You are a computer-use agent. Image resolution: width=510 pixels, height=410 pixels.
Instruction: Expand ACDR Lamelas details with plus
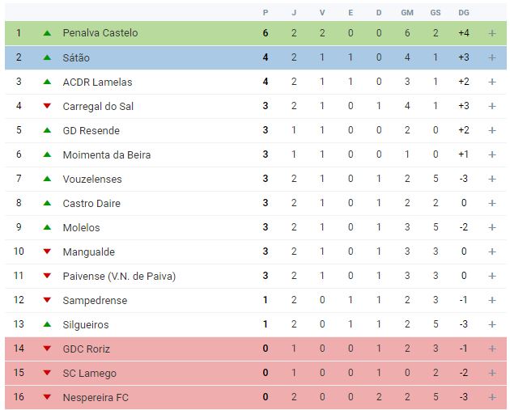pyautogui.click(x=491, y=82)
